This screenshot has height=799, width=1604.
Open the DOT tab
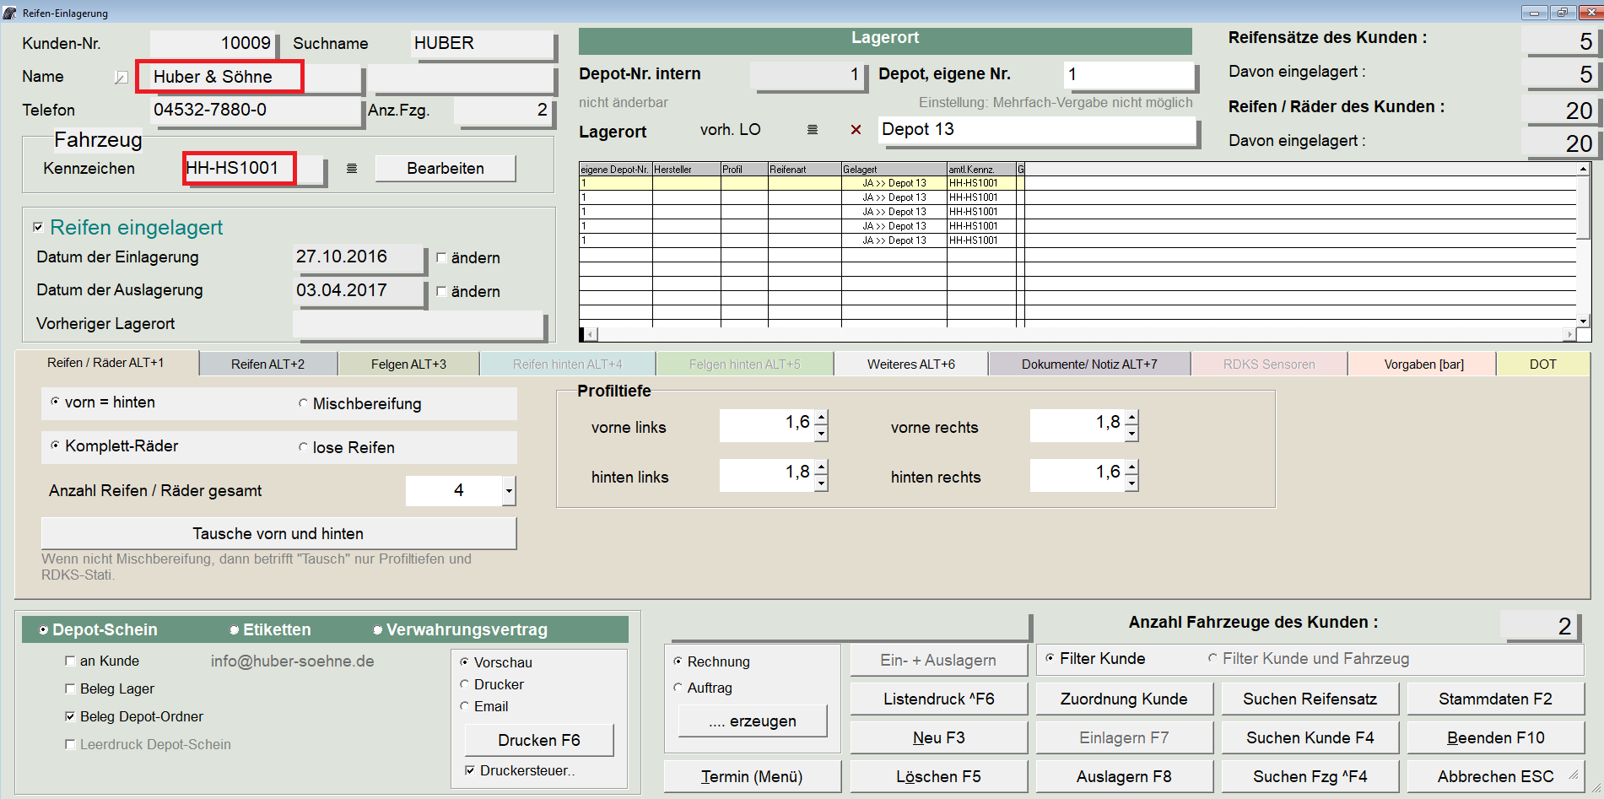click(x=1543, y=364)
